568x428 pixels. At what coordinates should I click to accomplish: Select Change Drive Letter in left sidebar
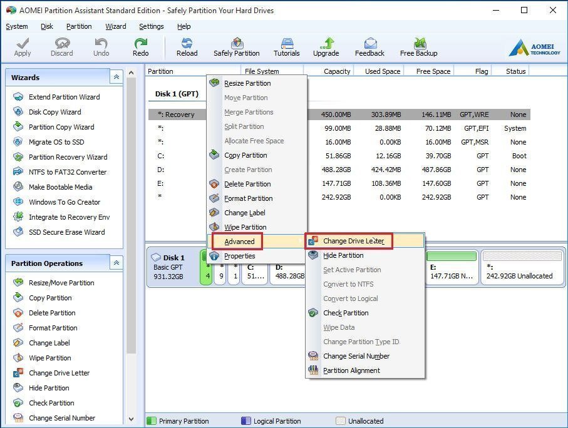click(59, 373)
